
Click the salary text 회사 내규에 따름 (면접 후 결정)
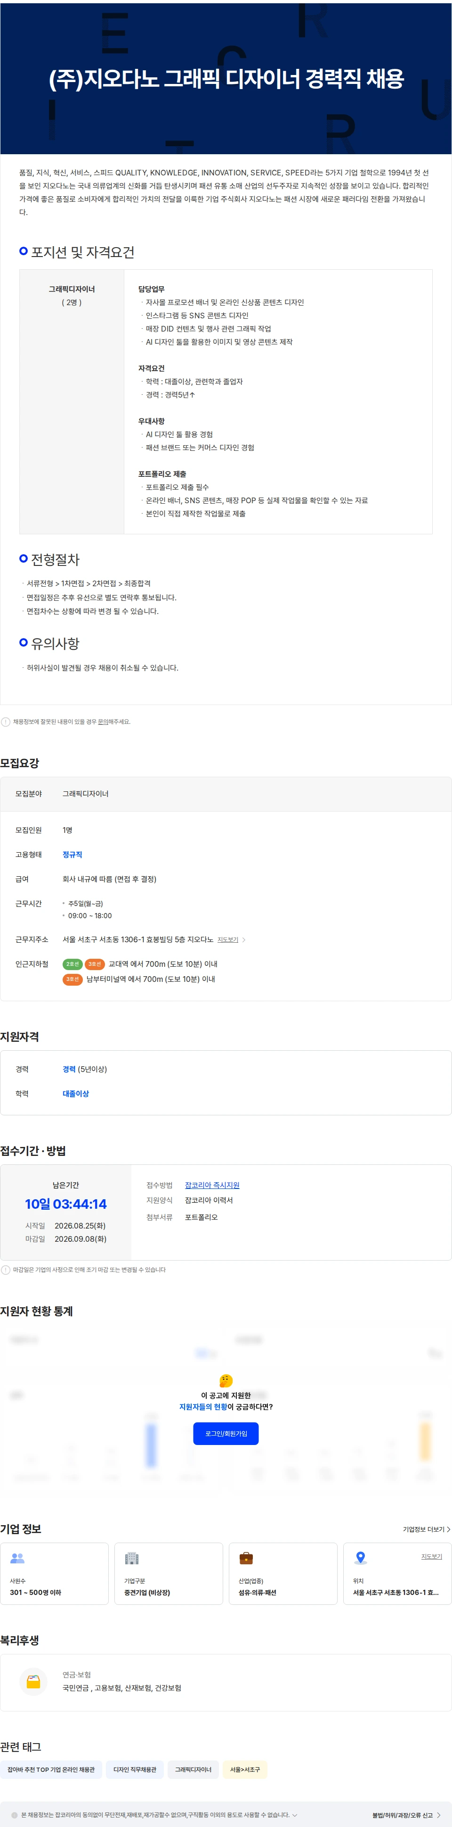(109, 879)
